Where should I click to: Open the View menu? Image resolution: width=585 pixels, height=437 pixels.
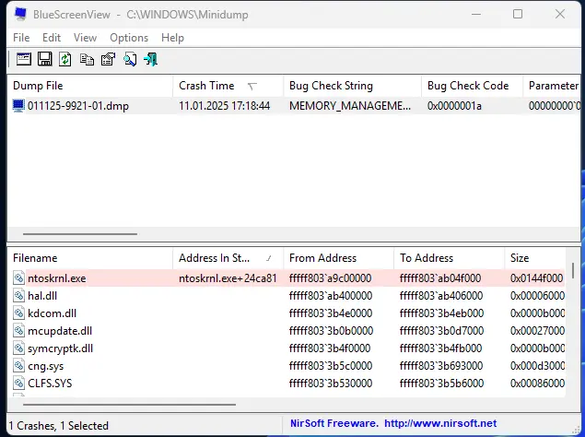[85, 38]
